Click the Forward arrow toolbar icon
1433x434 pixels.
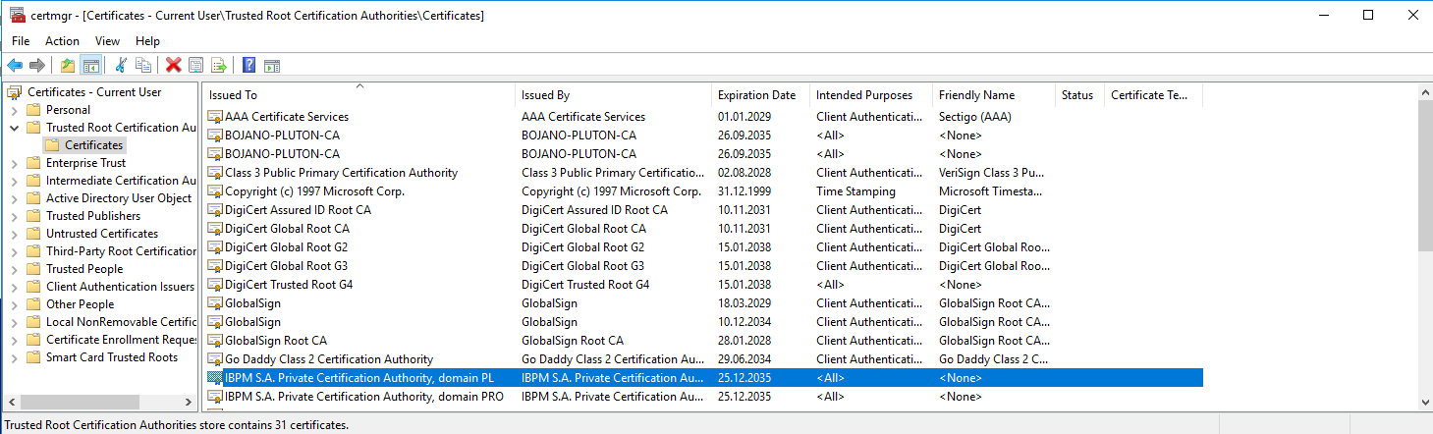tap(37, 65)
